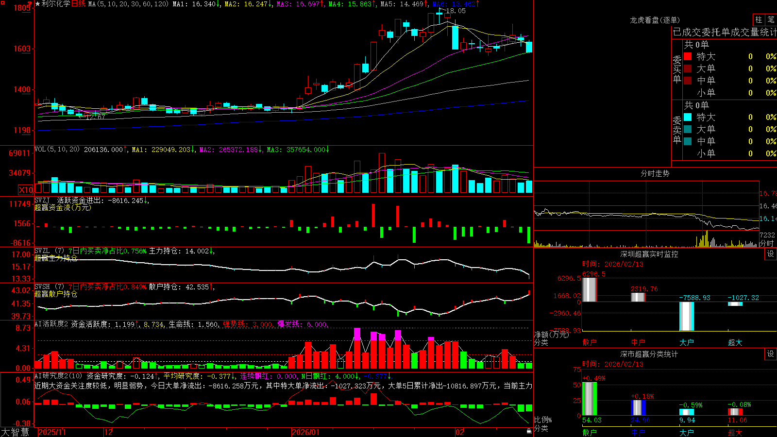Click the SVZL (7) indicator label
Viewport: 777px width, 437px height.
(49, 251)
